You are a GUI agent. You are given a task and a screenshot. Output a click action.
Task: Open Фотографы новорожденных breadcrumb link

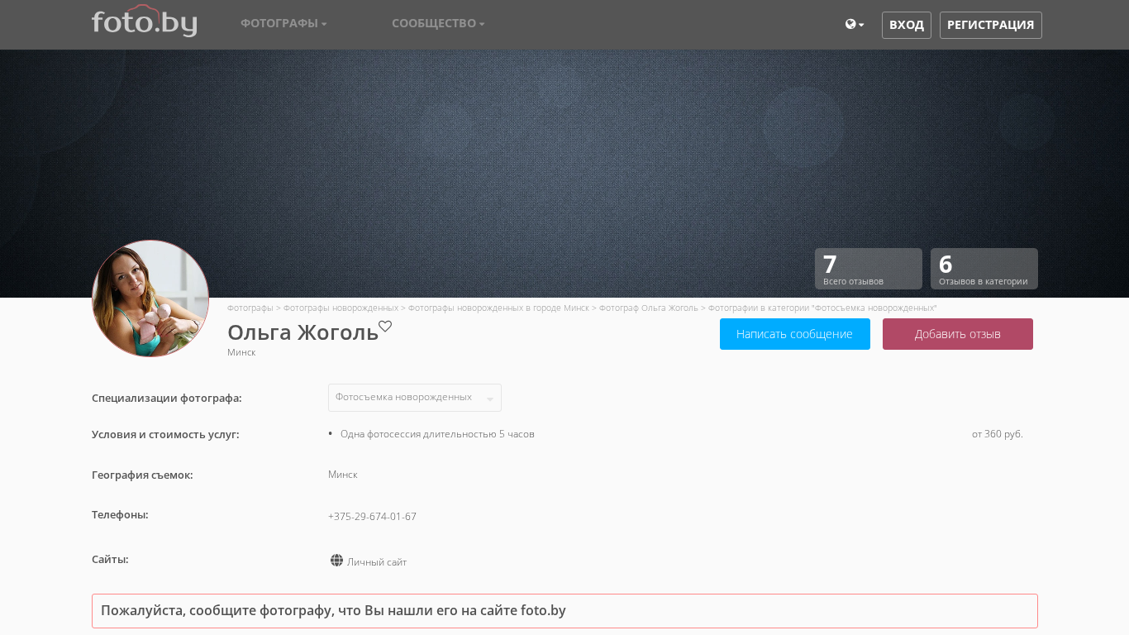[x=341, y=308]
